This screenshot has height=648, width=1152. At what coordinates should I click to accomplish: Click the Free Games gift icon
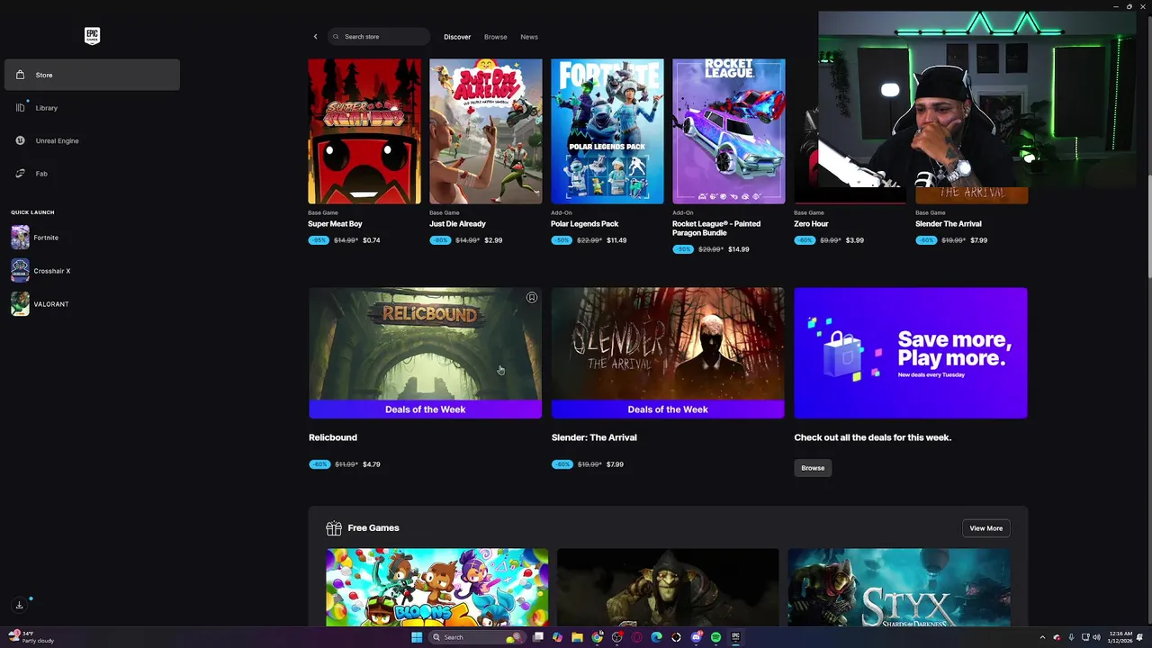[x=334, y=528]
